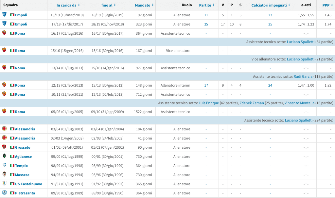The height and width of the screenshot is (198, 335).
Task: Sort by the Partite column header
Action: coord(207,5)
